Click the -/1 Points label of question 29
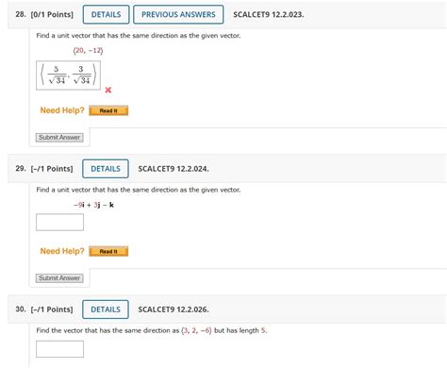447x368 pixels. (x=52, y=169)
